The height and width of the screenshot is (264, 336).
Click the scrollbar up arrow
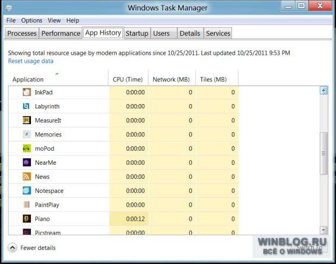324,90
